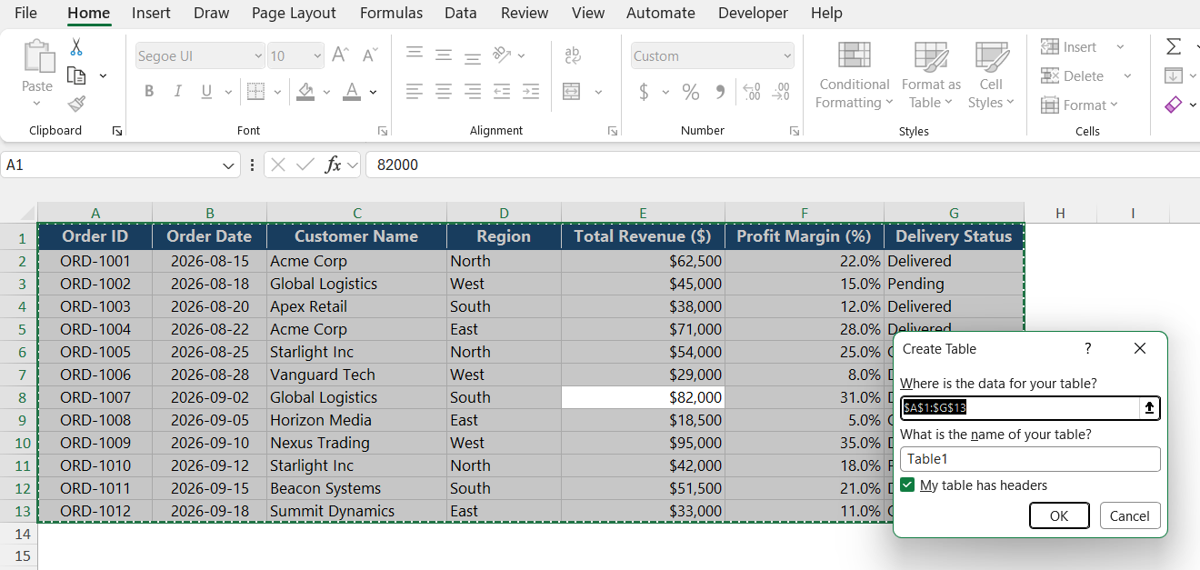Apply cell borders icon
The image size is (1200, 570).
[x=255, y=91]
